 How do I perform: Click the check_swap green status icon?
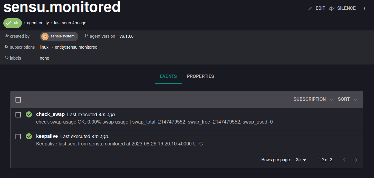pos(29,114)
